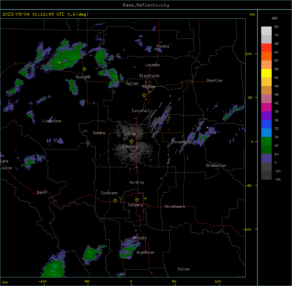
Task: Click the -30 value at the legend bottom
Action: tap(277, 179)
